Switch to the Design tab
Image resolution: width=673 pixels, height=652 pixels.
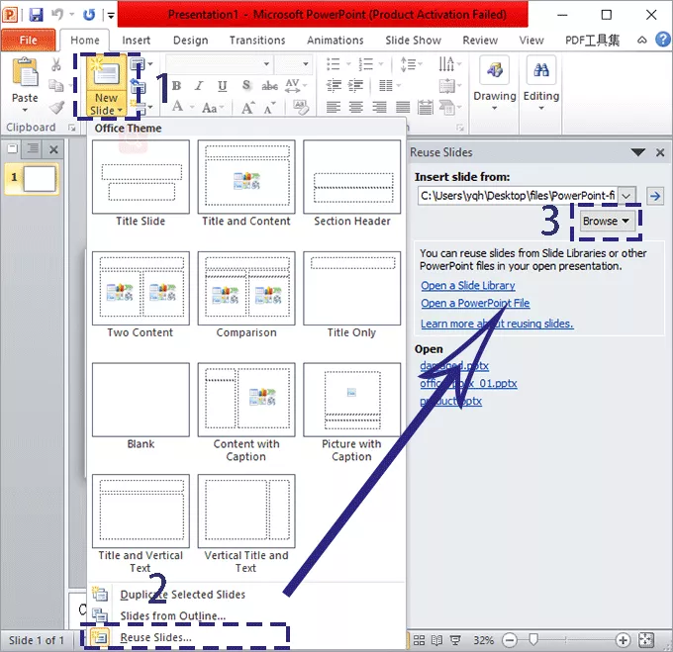point(191,40)
